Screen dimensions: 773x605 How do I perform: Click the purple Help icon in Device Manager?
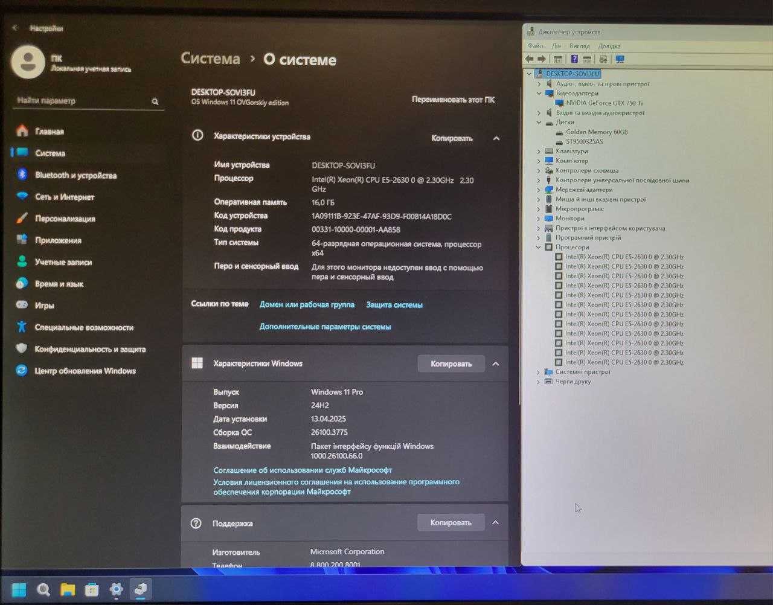[x=574, y=59]
